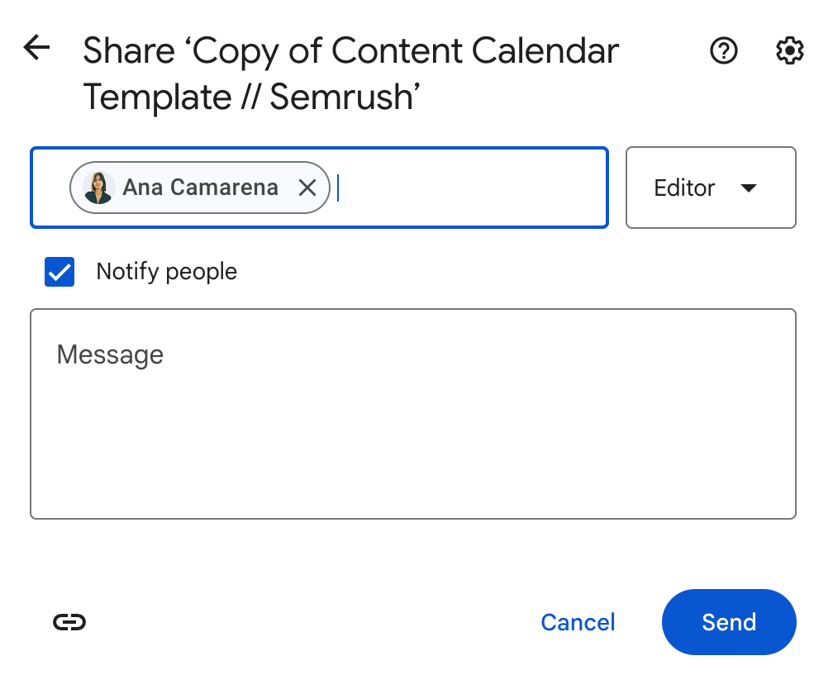
Task: Click the back arrow to exit sharing
Action: [x=36, y=48]
